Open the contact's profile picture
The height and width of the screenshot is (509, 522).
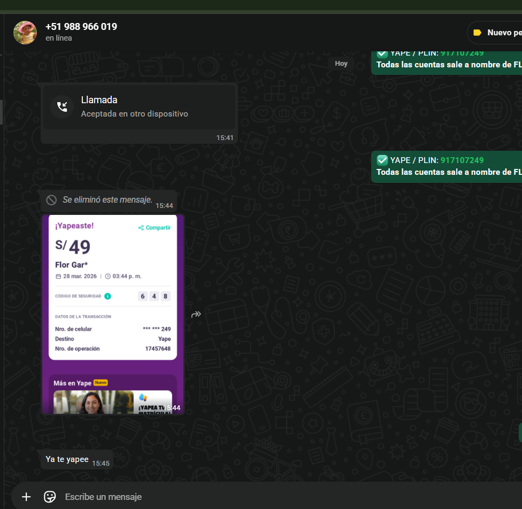25,32
